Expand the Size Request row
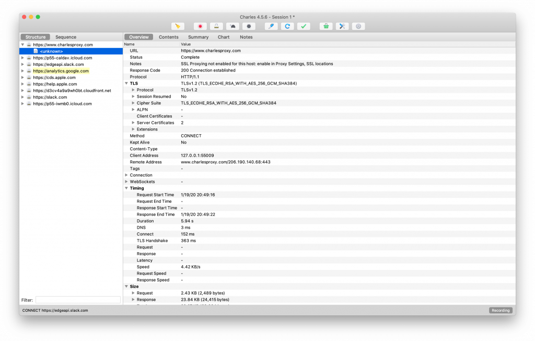535x341 pixels. [x=133, y=293]
